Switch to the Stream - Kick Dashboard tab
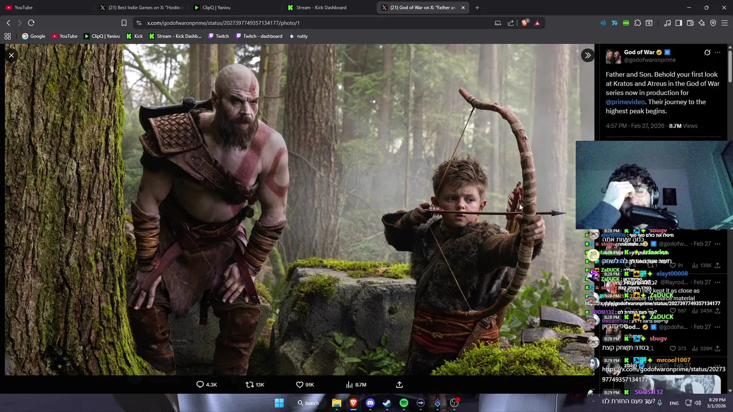The width and height of the screenshot is (733, 412). tap(328, 7)
